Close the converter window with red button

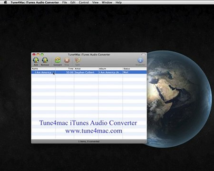(x=34, y=55)
